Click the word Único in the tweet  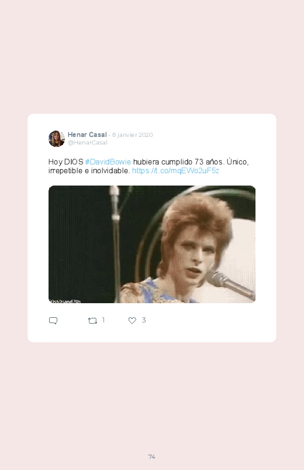coord(237,162)
